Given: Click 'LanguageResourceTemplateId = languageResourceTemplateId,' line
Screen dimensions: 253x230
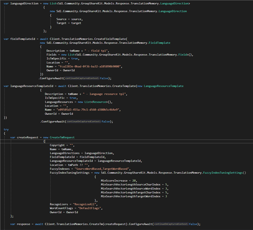Looking at the screenshot, I should tap(96, 161).
